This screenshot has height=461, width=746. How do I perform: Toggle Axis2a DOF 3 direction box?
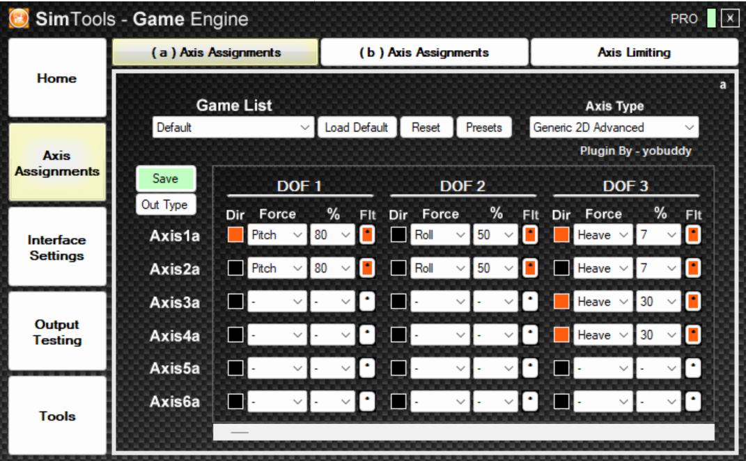tap(561, 268)
